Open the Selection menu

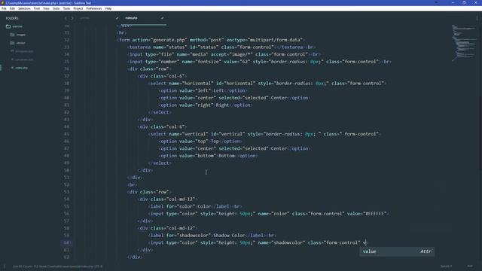pyautogui.click(x=24, y=8)
